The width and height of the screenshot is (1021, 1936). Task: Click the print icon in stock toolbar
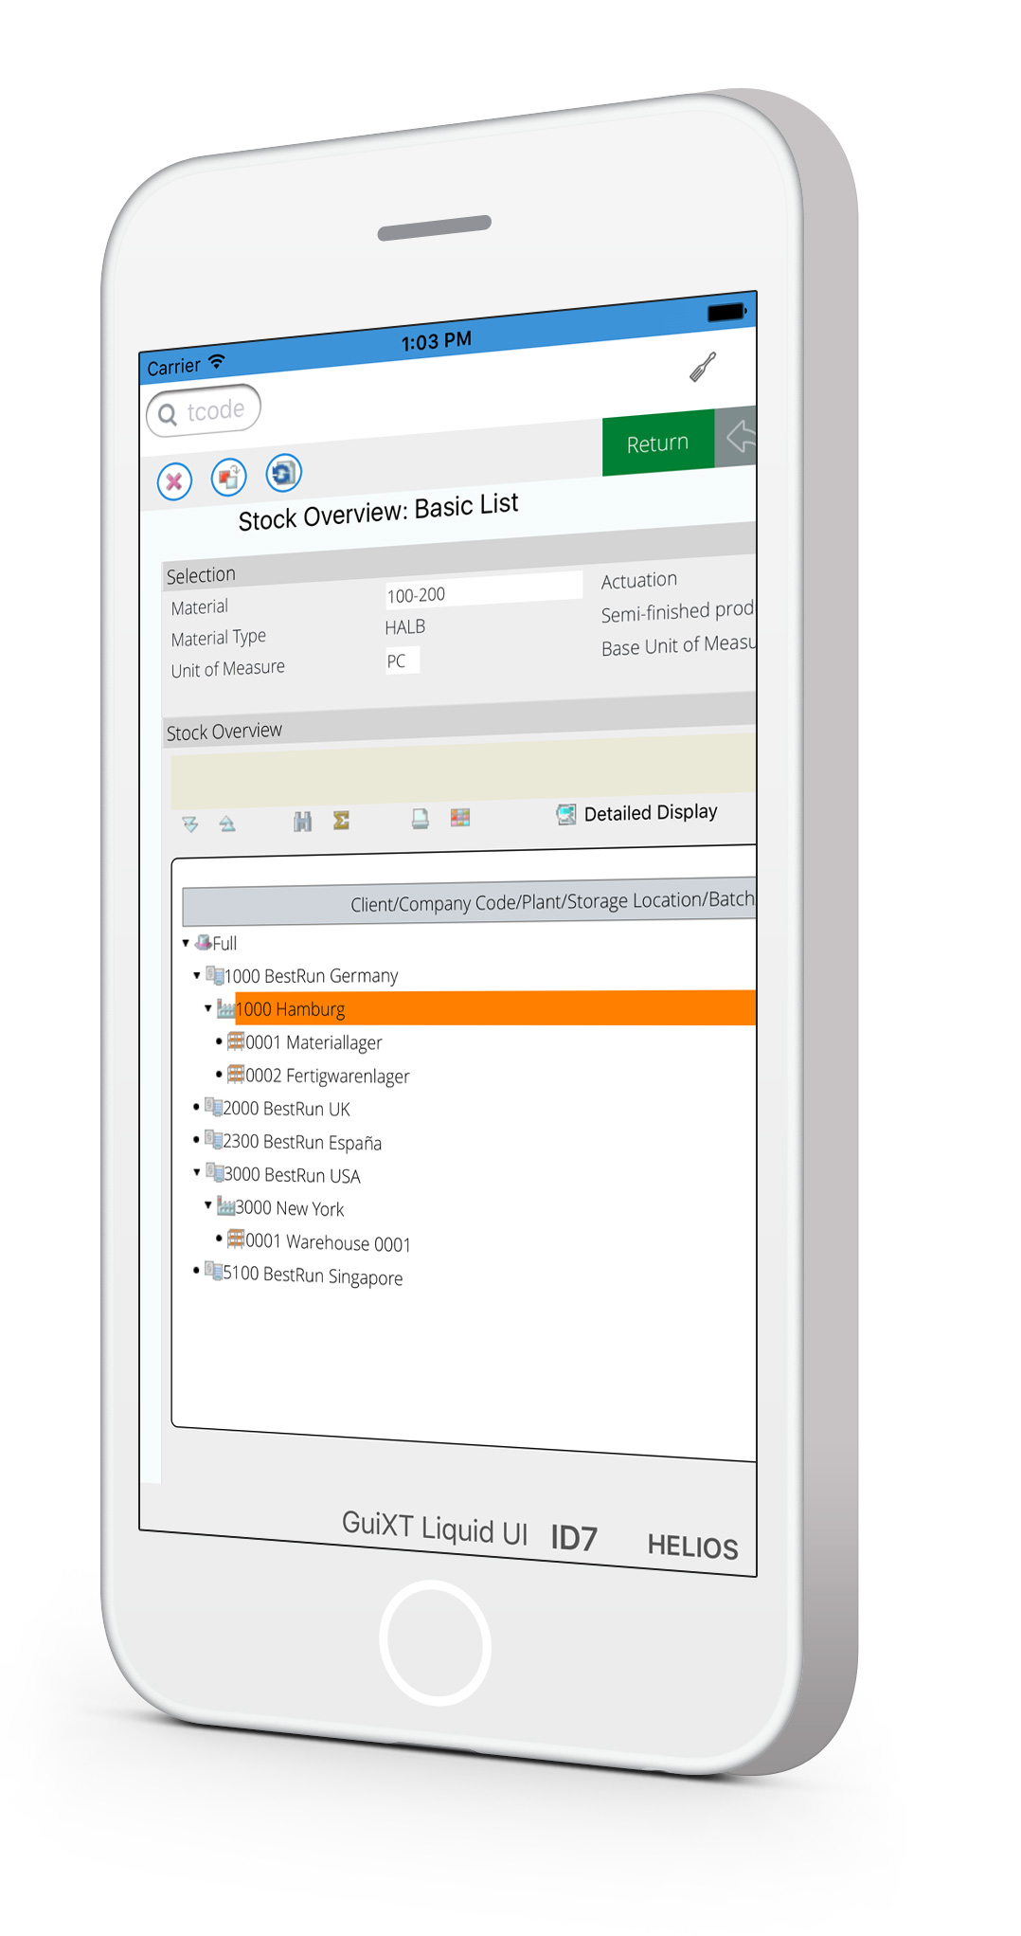[420, 819]
